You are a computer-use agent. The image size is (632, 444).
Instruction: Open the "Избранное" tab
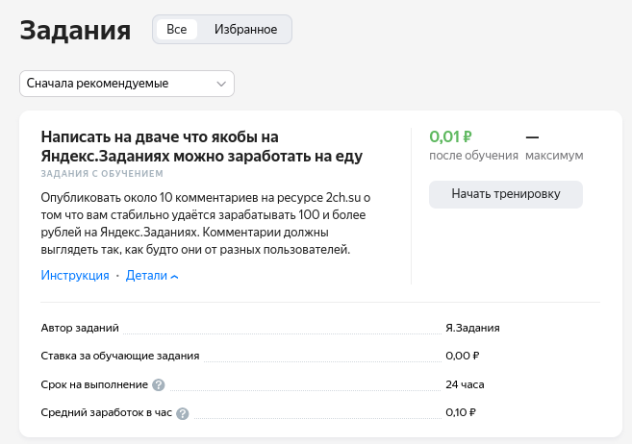click(245, 30)
